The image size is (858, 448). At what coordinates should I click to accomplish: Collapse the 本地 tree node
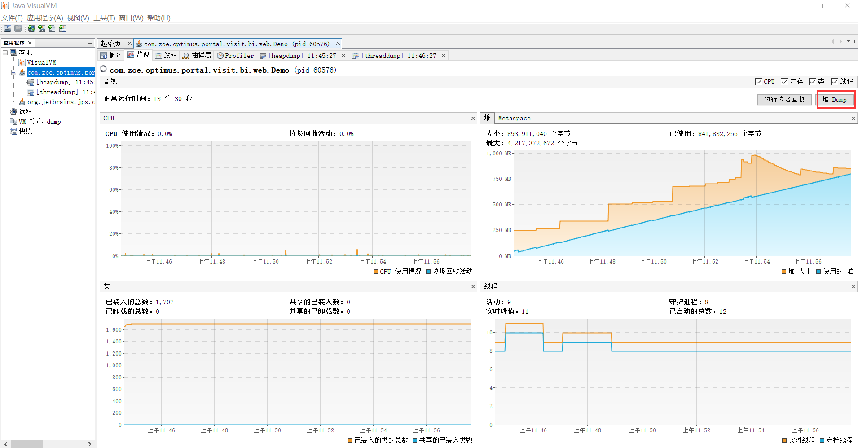(x=5, y=53)
